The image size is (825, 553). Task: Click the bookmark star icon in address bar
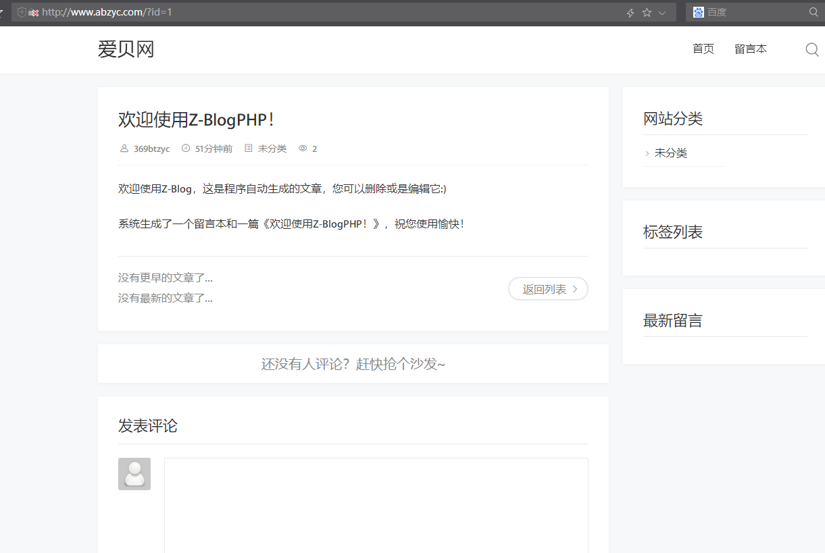coord(647,13)
